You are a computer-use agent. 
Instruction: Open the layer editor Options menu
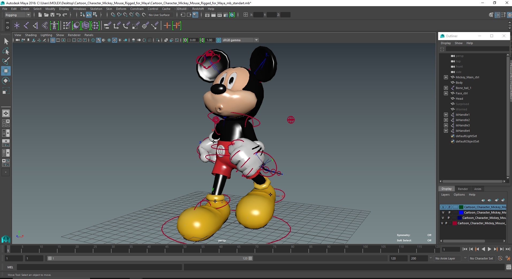(x=459, y=195)
